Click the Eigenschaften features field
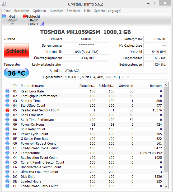The image size is (173, 192). 116,77
